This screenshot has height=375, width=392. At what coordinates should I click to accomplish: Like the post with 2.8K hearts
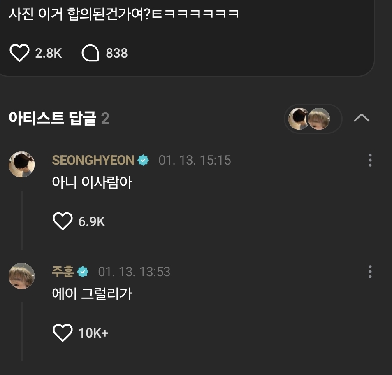19,53
